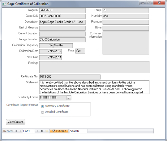
Task: Go to previous record arrow
Action: 20,131
